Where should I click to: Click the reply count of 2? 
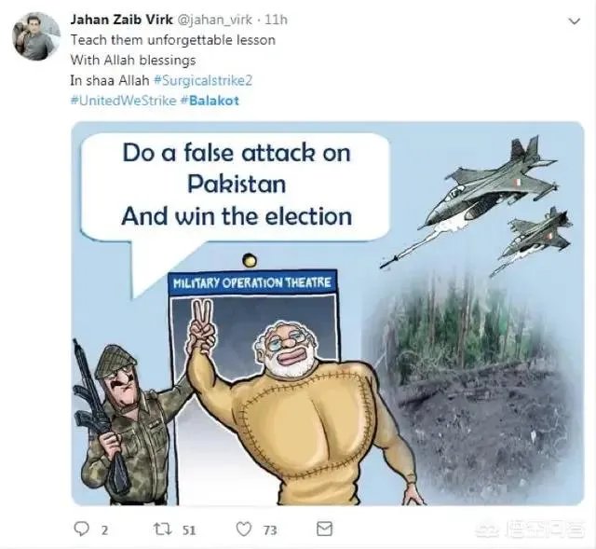click(x=104, y=529)
